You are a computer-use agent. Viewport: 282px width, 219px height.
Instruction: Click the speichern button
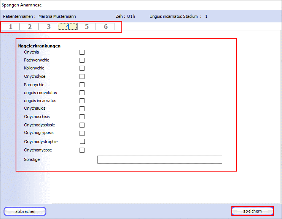click(x=252, y=211)
